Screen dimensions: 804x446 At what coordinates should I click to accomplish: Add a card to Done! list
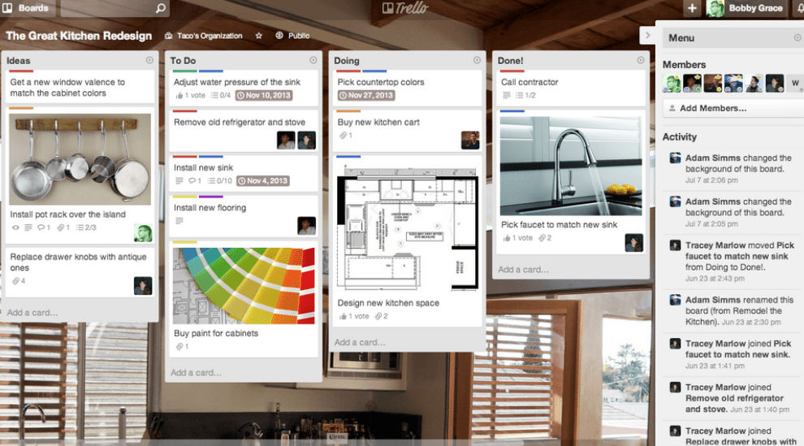tap(524, 269)
